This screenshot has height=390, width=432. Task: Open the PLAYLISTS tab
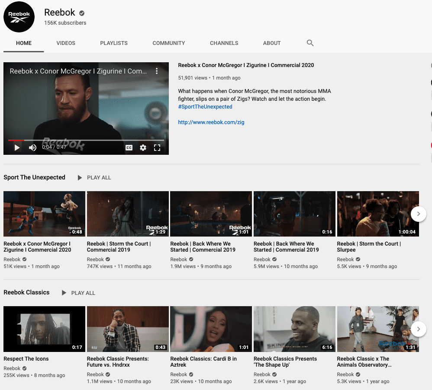[x=114, y=43]
